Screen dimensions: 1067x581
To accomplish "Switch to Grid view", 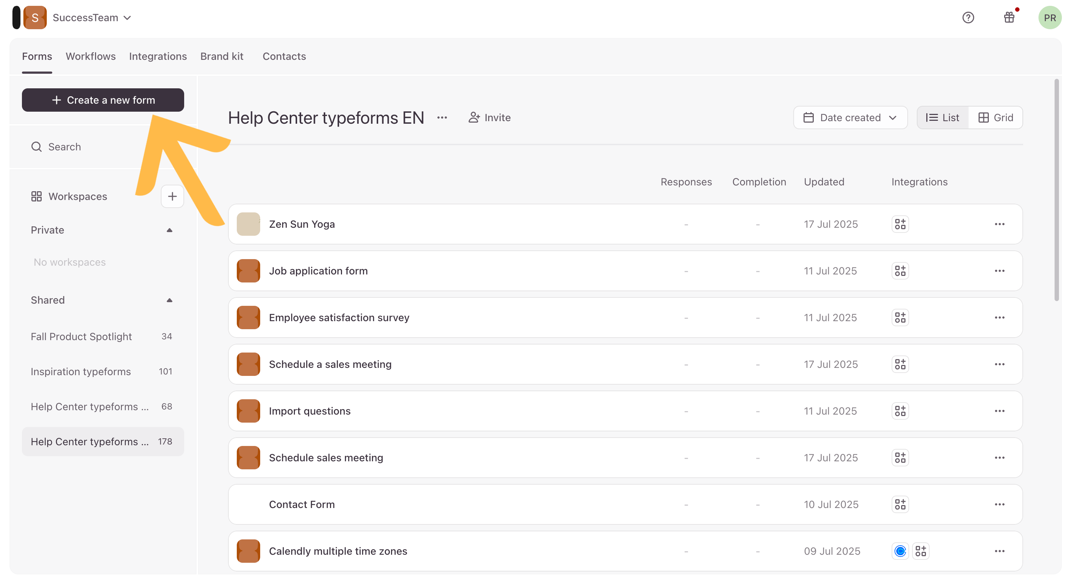I will pos(996,118).
